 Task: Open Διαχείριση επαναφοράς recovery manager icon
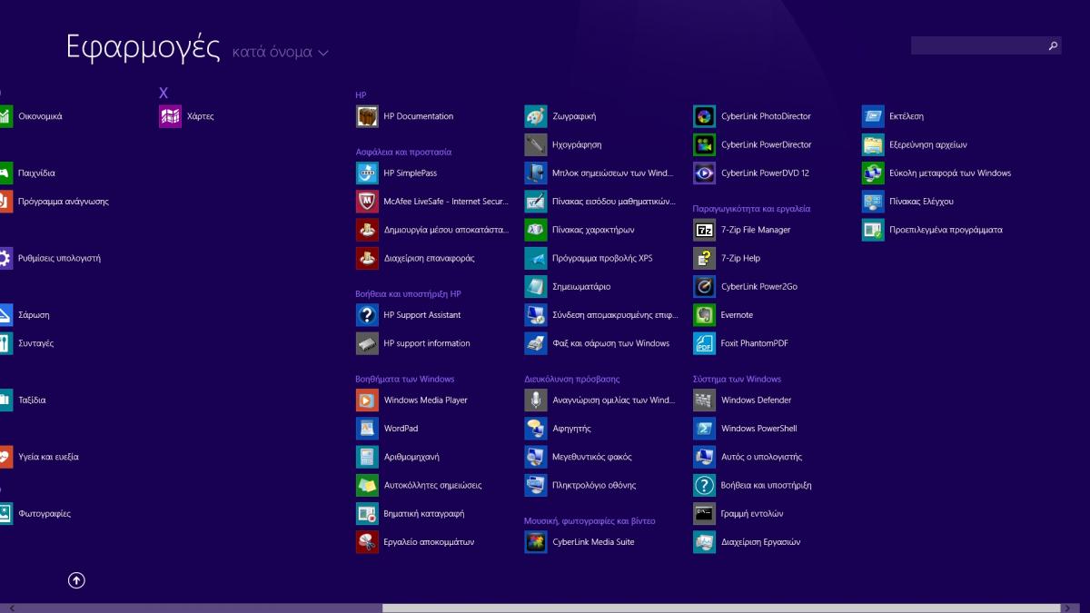[367, 258]
